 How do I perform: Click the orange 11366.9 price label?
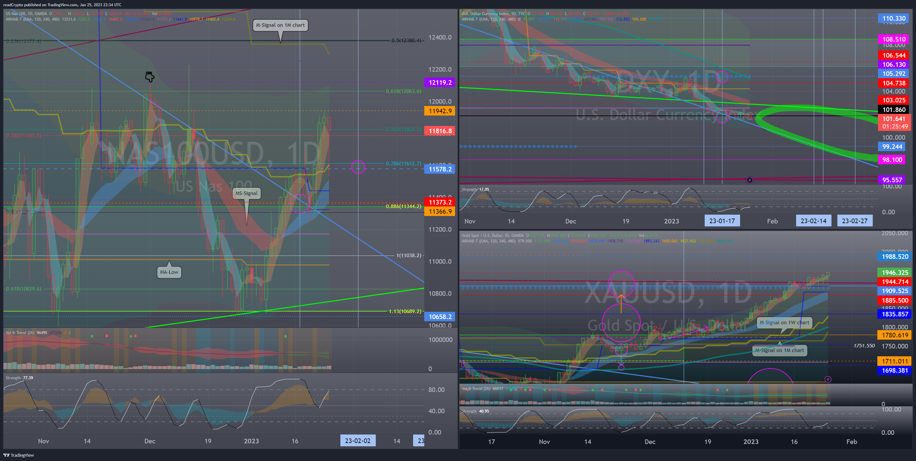(x=440, y=211)
